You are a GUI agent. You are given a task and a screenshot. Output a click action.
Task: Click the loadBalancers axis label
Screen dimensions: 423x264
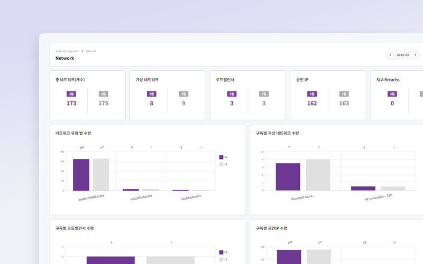(191, 197)
